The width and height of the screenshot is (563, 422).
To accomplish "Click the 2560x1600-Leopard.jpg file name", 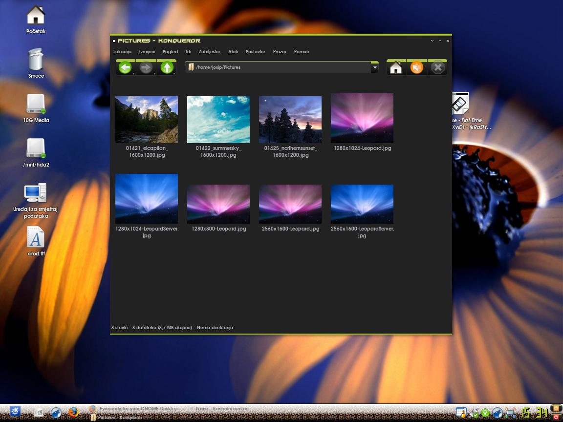I will coord(290,229).
